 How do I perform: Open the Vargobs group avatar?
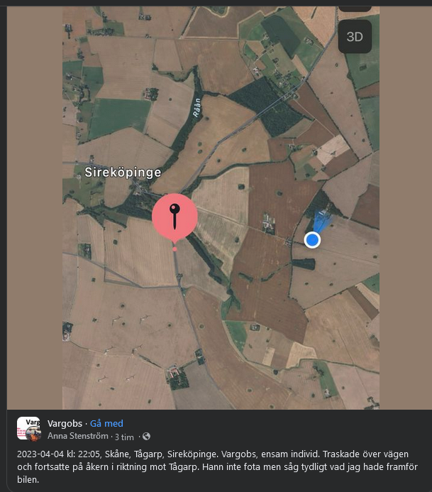click(27, 427)
